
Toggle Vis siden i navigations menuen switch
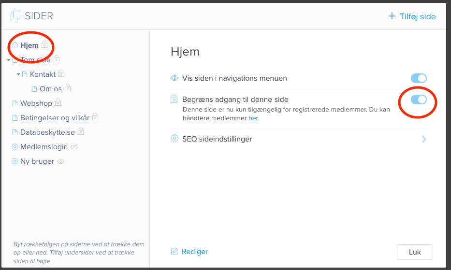pos(419,78)
